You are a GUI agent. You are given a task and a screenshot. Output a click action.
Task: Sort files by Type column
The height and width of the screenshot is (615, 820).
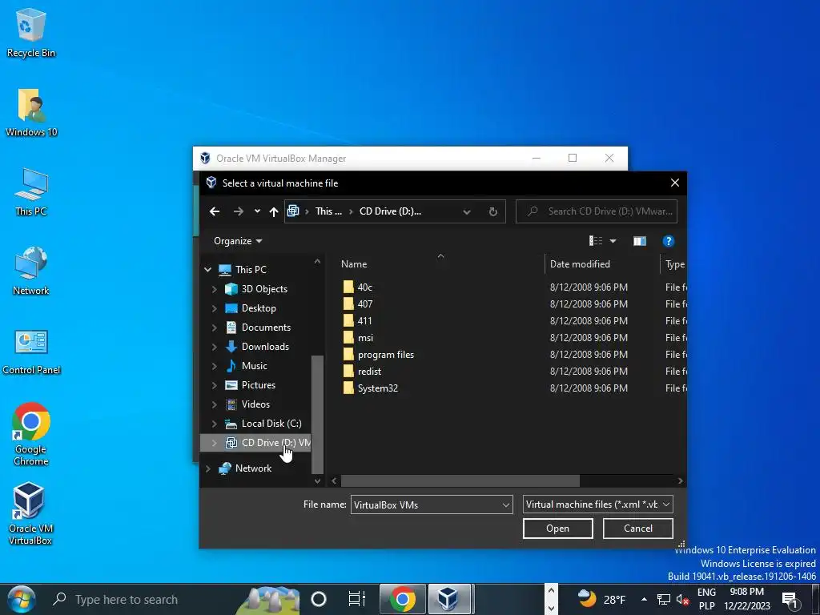pyautogui.click(x=674, y=264)
